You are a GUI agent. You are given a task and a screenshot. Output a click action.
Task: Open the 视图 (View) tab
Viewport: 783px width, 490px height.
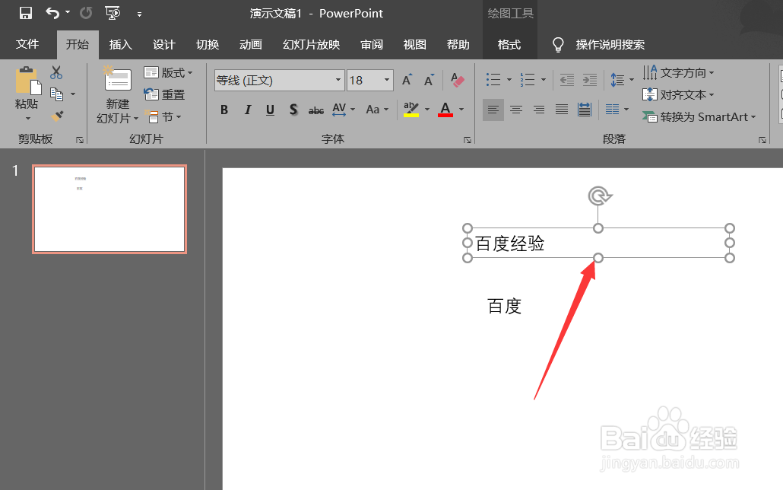pos(414,44)
